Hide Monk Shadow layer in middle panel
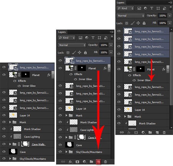This screenshot has width=173, height=166. tap(60, 122)
